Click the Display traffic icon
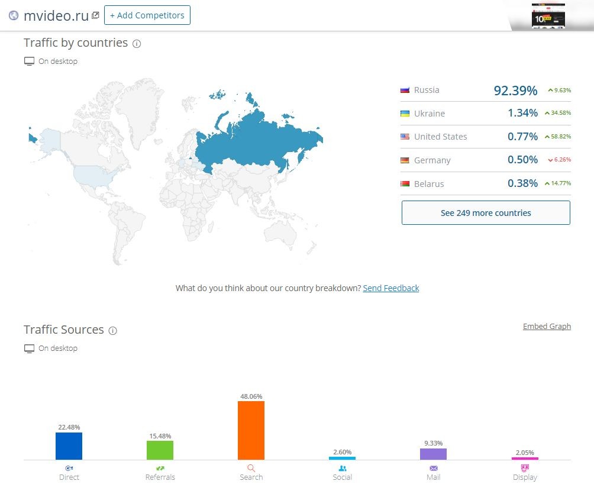 pos(525,468)
